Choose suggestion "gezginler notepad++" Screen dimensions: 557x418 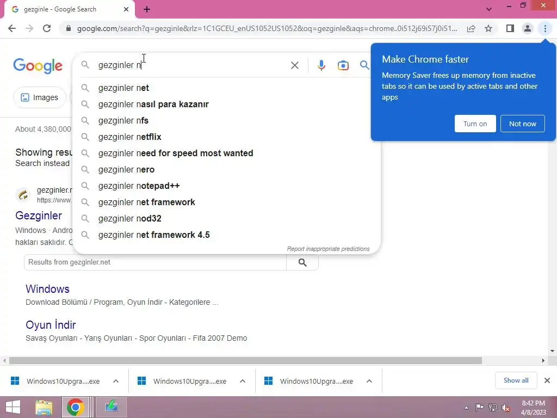coord(226,186)
